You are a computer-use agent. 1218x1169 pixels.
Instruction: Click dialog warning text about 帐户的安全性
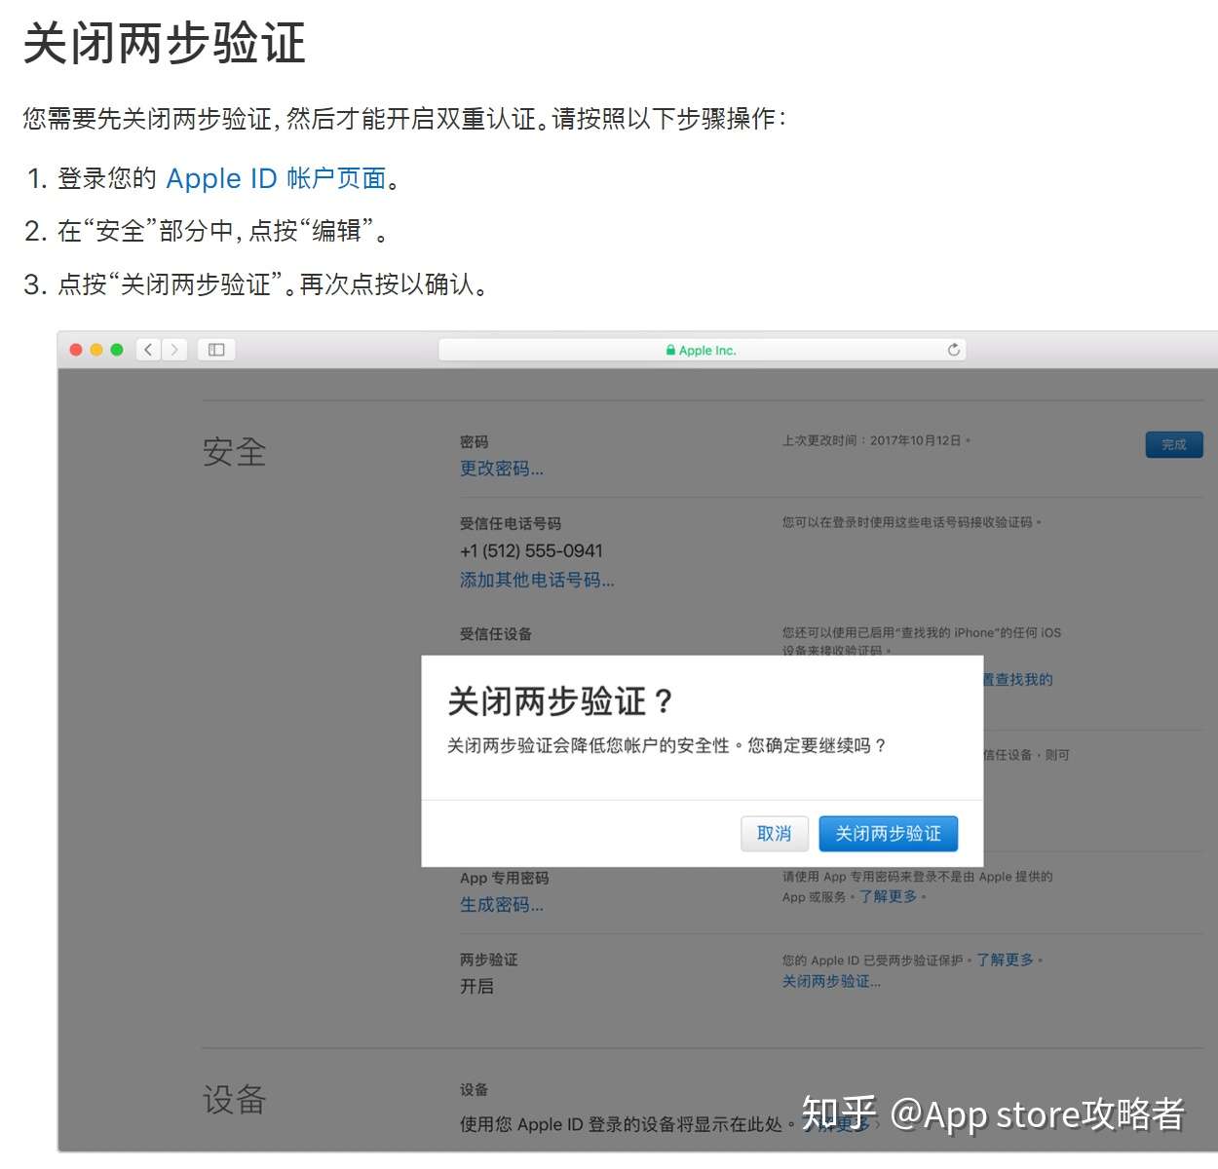click(666, 745)
